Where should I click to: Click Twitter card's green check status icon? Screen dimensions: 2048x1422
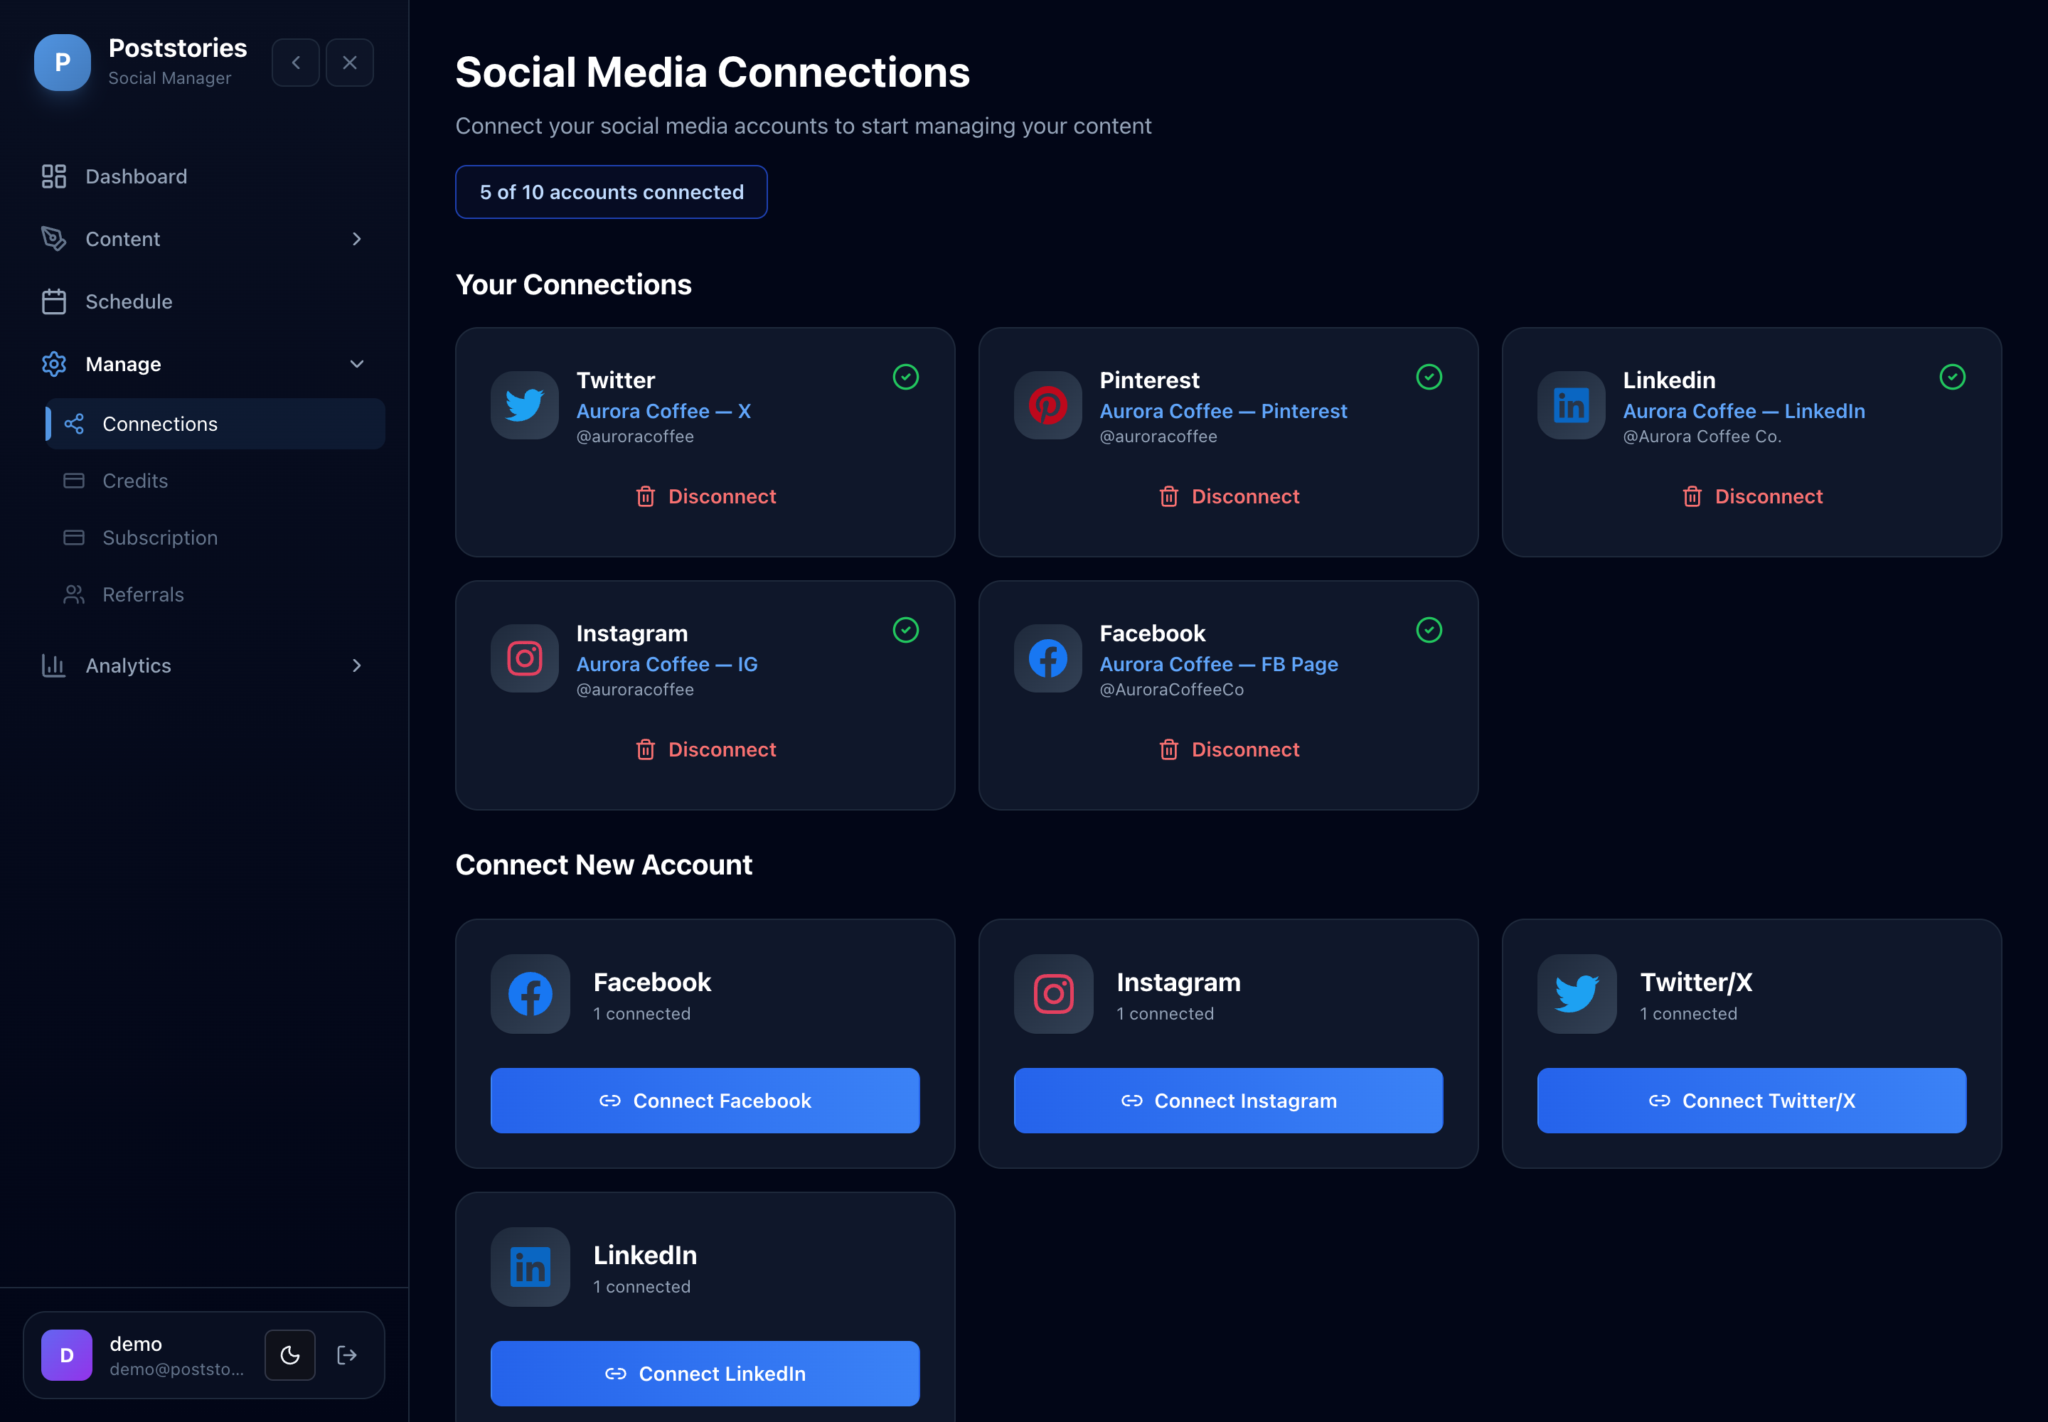click(x=905, y=377)
